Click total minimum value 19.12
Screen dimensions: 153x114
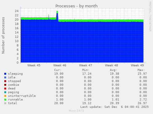(87, 103)
